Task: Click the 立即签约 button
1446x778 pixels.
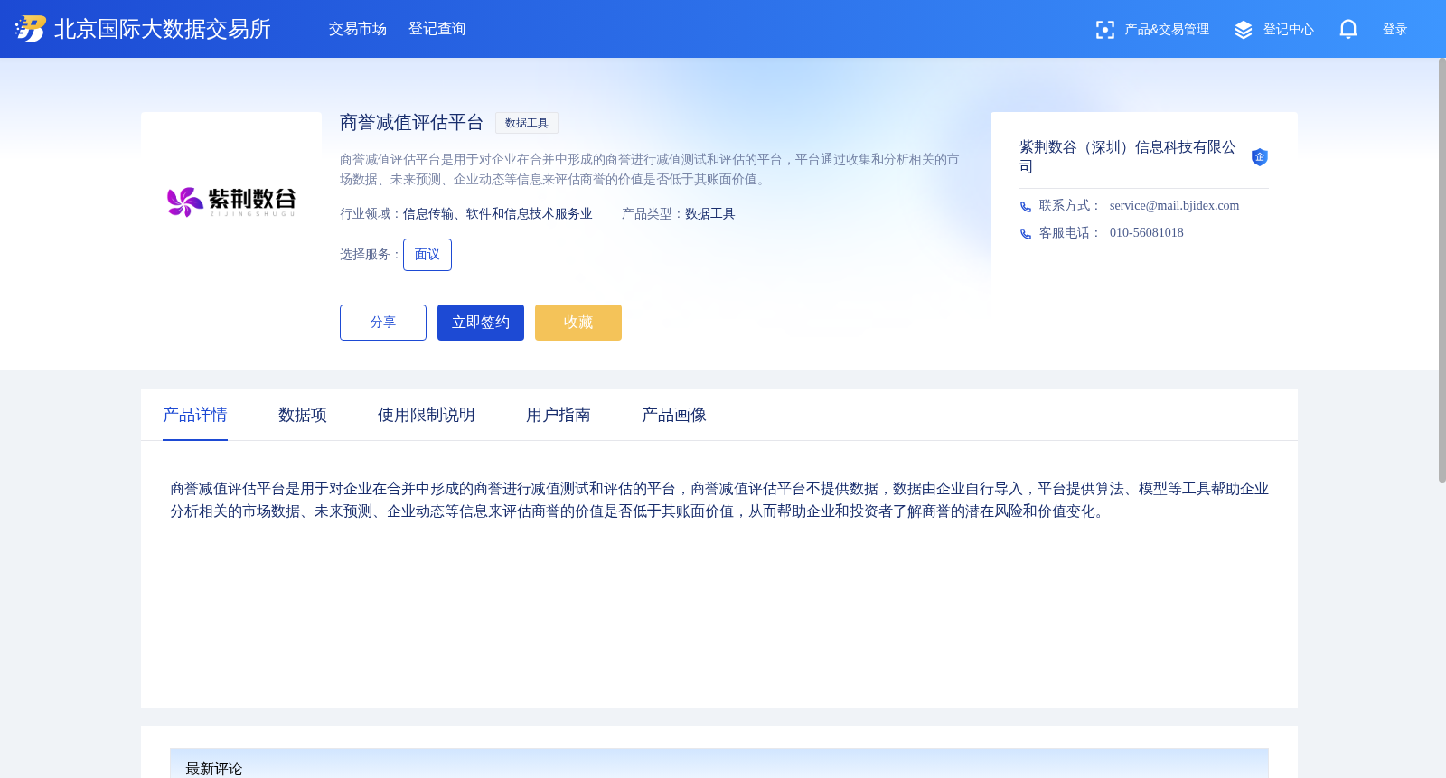Action: pos(481,323)
